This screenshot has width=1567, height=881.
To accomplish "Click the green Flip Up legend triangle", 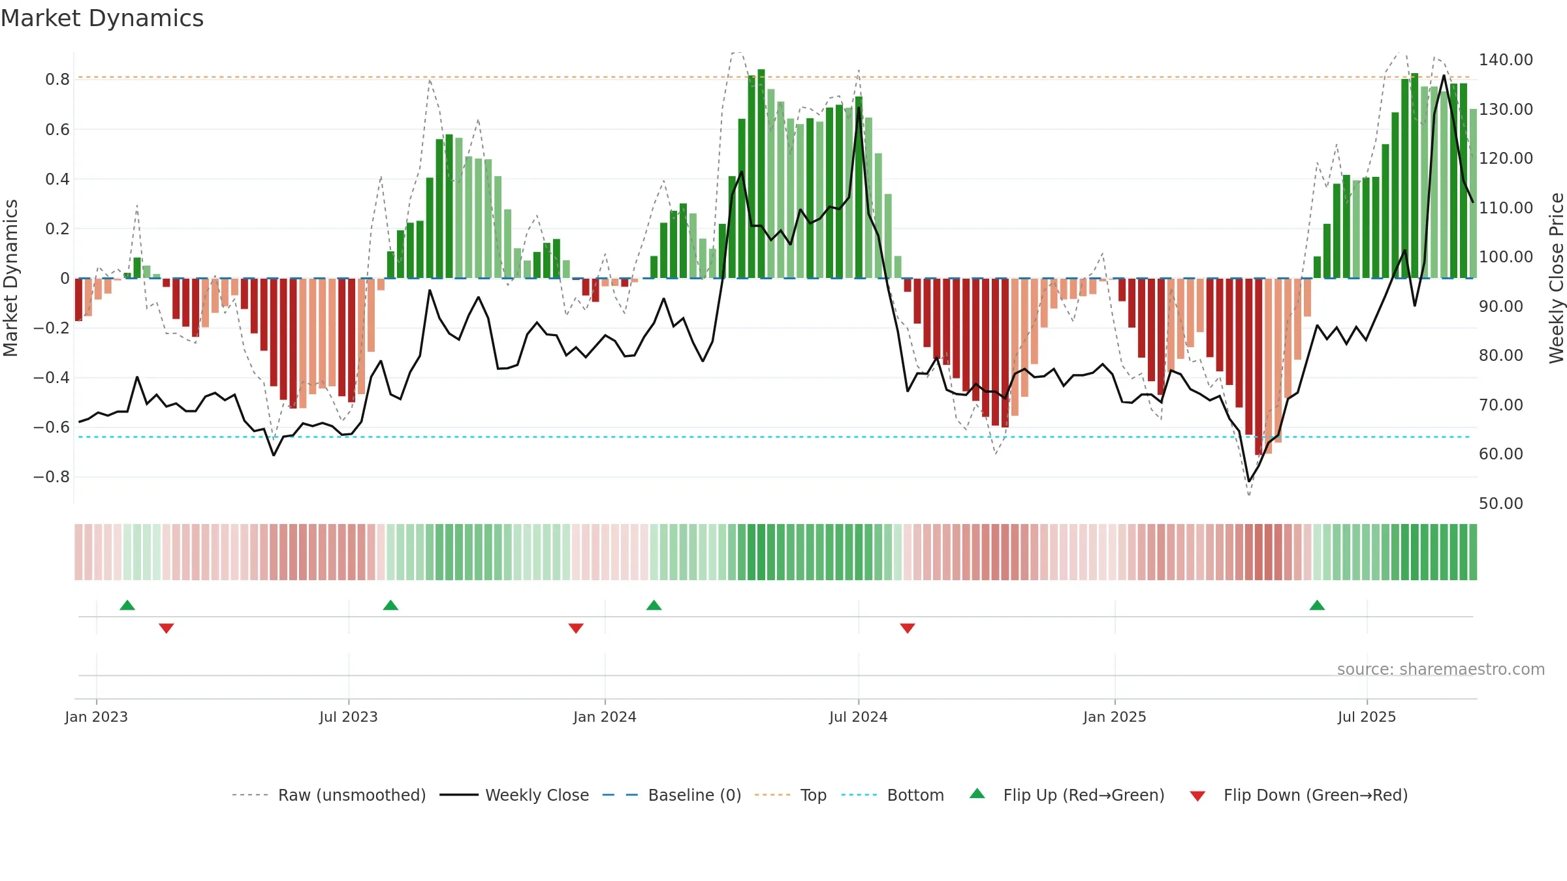I will pyautogui.click(x=977, y=794).
